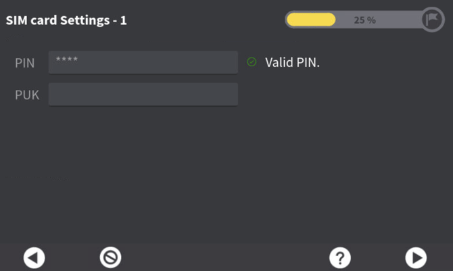Click bottom bar space between cancel and help

223,257
